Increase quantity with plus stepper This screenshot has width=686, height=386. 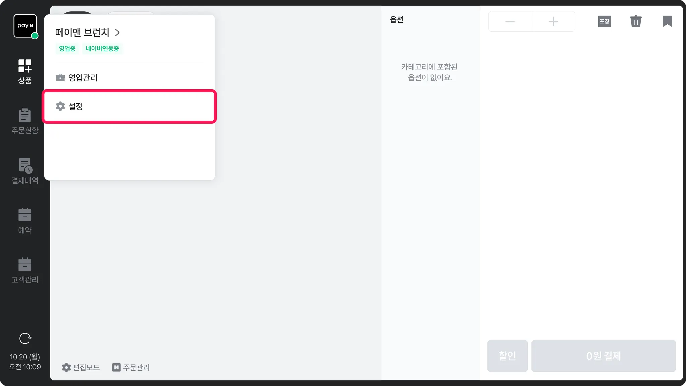click(x=553, y=21)
